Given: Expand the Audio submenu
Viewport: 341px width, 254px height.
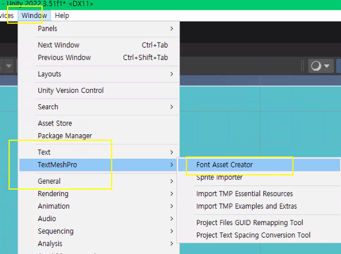Looking at the screenshot, I should [99, 218].
